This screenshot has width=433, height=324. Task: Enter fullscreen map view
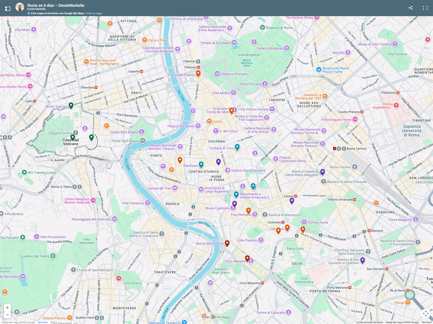click(425, 8)
